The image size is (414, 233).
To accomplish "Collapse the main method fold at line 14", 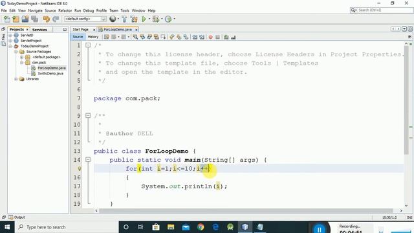I will click(88, 160).
